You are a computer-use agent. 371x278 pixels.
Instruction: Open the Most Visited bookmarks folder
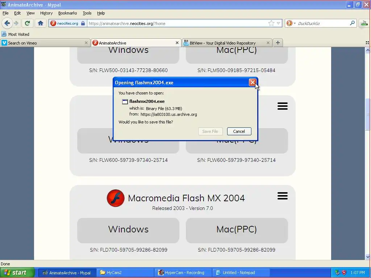[15, 34]
